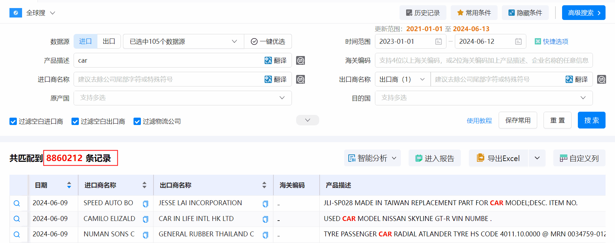Click the blue search button
This screenshot has width=615, height=243.
tap(591, 120)
